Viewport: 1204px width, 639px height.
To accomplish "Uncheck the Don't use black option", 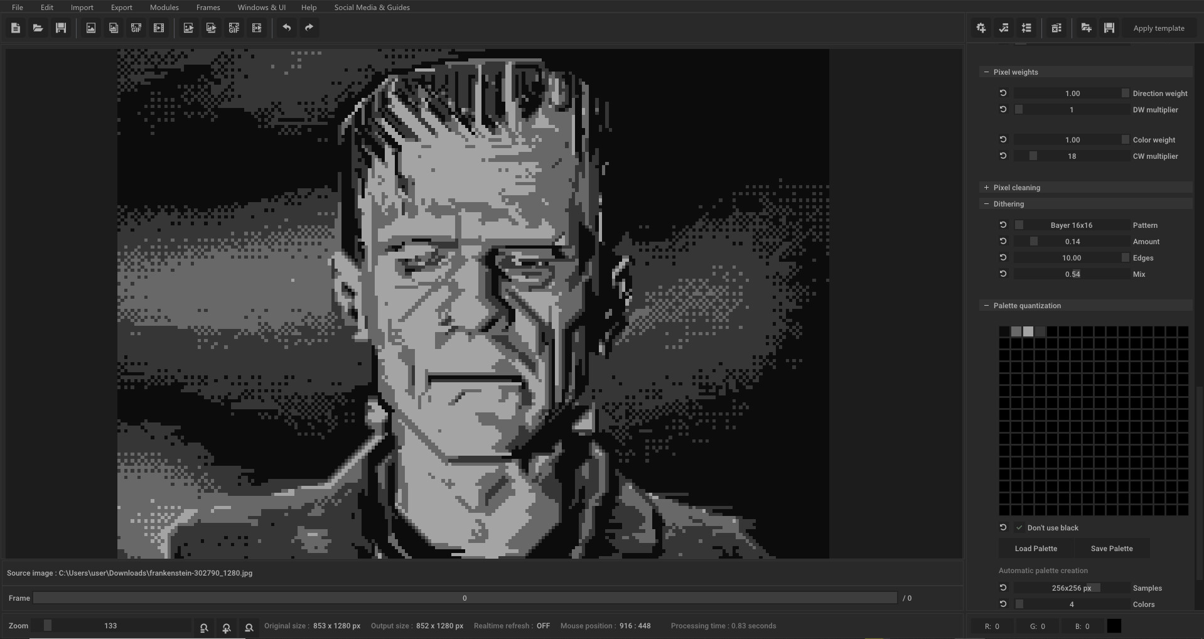I will [x=1018, y=528].
